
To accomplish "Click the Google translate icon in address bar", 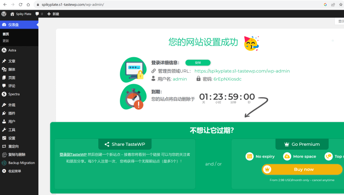I will coord(325,4).
